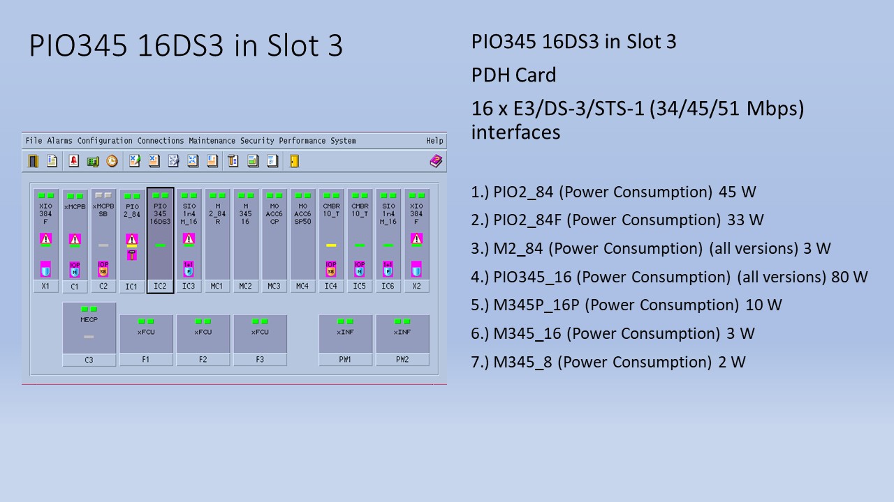Click the hammer maintenance icon on PIO2_84 card
Screen dimensions: 894x502
[x=131, y=255]
